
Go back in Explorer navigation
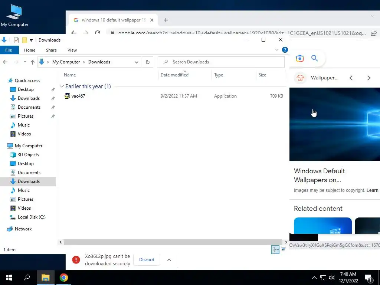pyautogui.click(x=5, y=62)
